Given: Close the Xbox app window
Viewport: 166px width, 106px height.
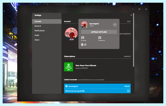Looking at the screenshot, I should pos(146,9).
